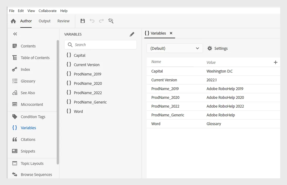Open the (Default) variable set dropdown
The image size is (287, 185).
[175, 48]
